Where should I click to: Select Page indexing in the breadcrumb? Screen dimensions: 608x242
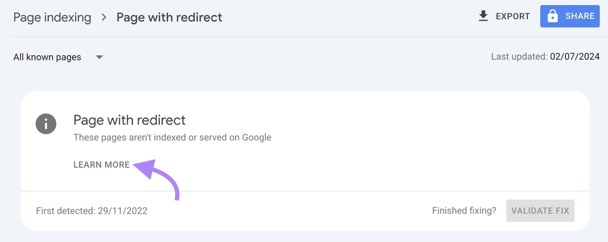tap(52, 17)
